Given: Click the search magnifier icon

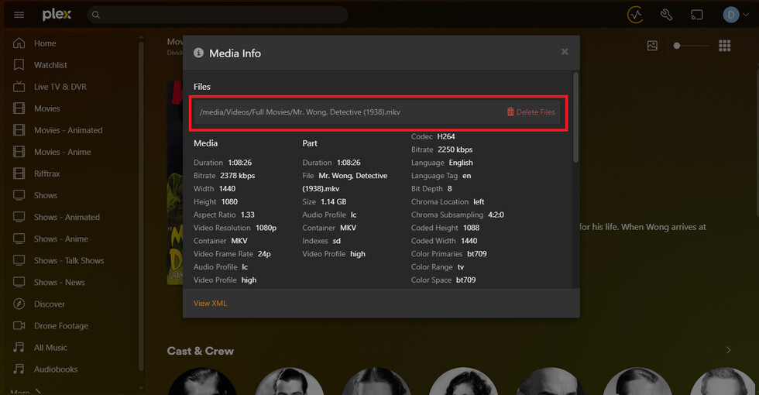Looking at the screenshot, I should coord(96,15).
